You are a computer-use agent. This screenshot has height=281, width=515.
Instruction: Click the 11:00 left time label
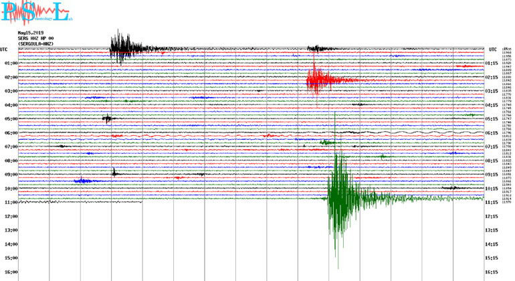coord(11,202)
